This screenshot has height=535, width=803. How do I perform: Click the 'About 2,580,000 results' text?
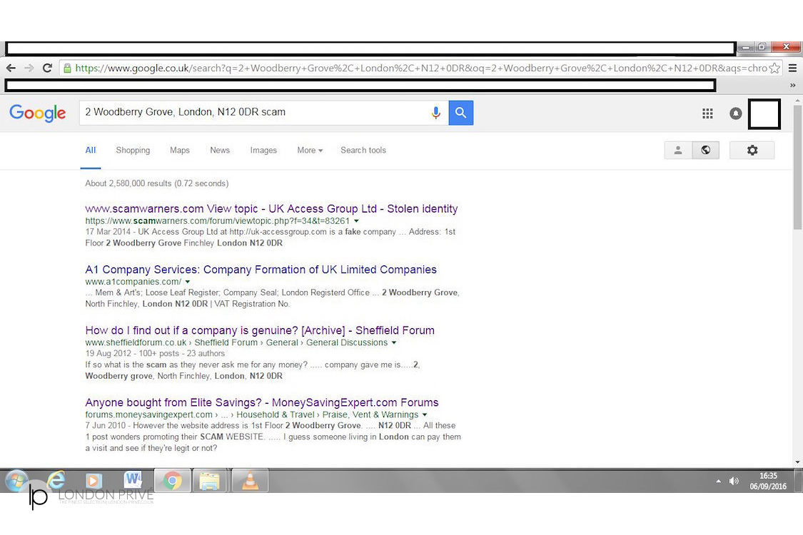(x=157, y=183)
